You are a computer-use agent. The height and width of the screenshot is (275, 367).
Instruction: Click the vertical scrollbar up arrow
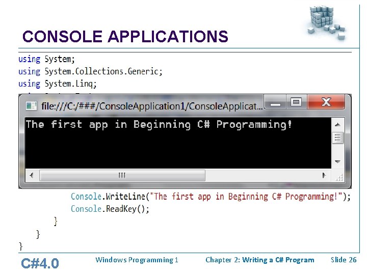click(337, 125)
